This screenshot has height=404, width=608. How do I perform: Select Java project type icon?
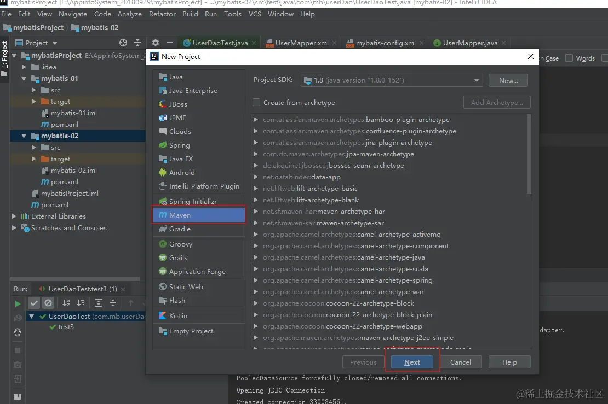tap(163, 77)
